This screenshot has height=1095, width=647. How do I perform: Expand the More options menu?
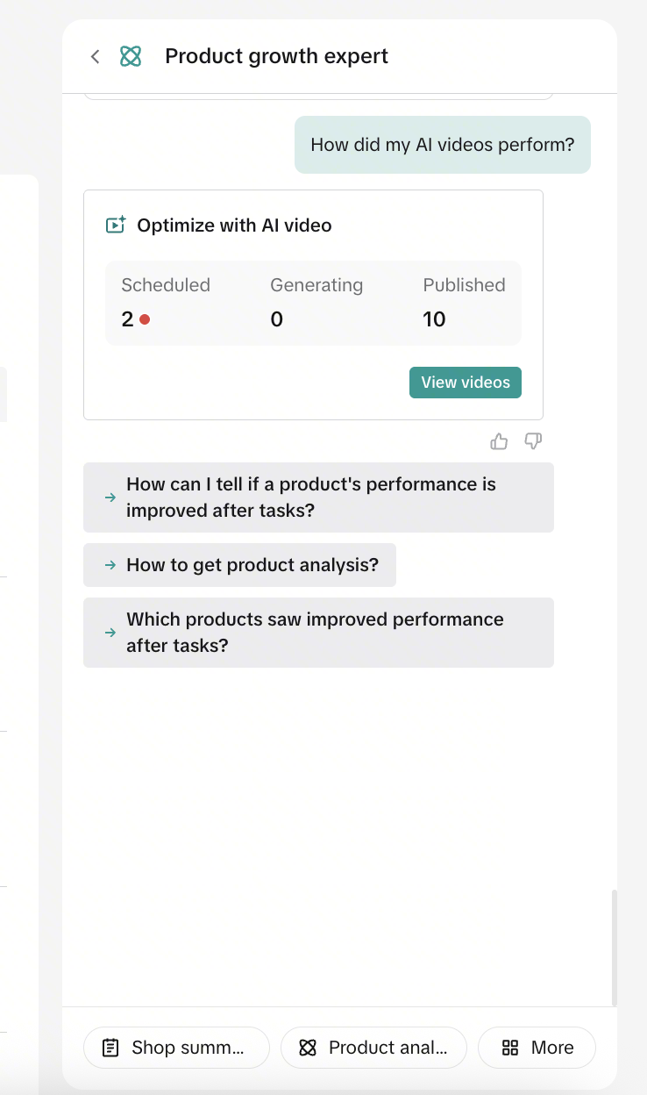click(537, 1048)
